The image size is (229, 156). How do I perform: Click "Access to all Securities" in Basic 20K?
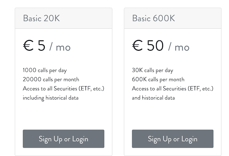(50, 88)
